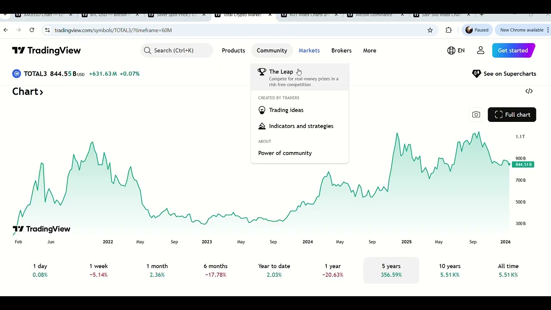Click the TradingView watermark logo in chart
The image size is (551, 310).
42,229
